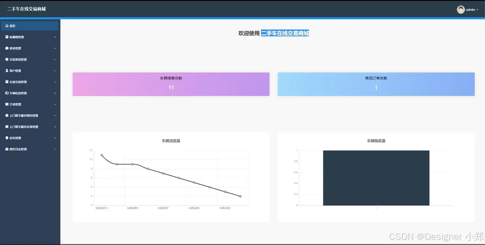Click the 在线交流管理 menu icon
This screenshot has width=485, height=245.
pyautogui.click(x=7, y=82)
